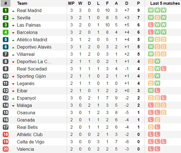The image size is (181, 153).
Task: Click the draw badge in Sevilla's row
Action: pyautogui.click(x=157, y=18)
